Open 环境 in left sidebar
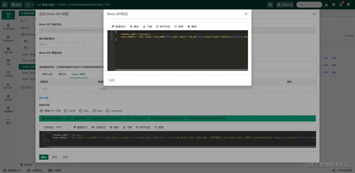The height and width of the screenshot is (173, 355). (8, 62)
